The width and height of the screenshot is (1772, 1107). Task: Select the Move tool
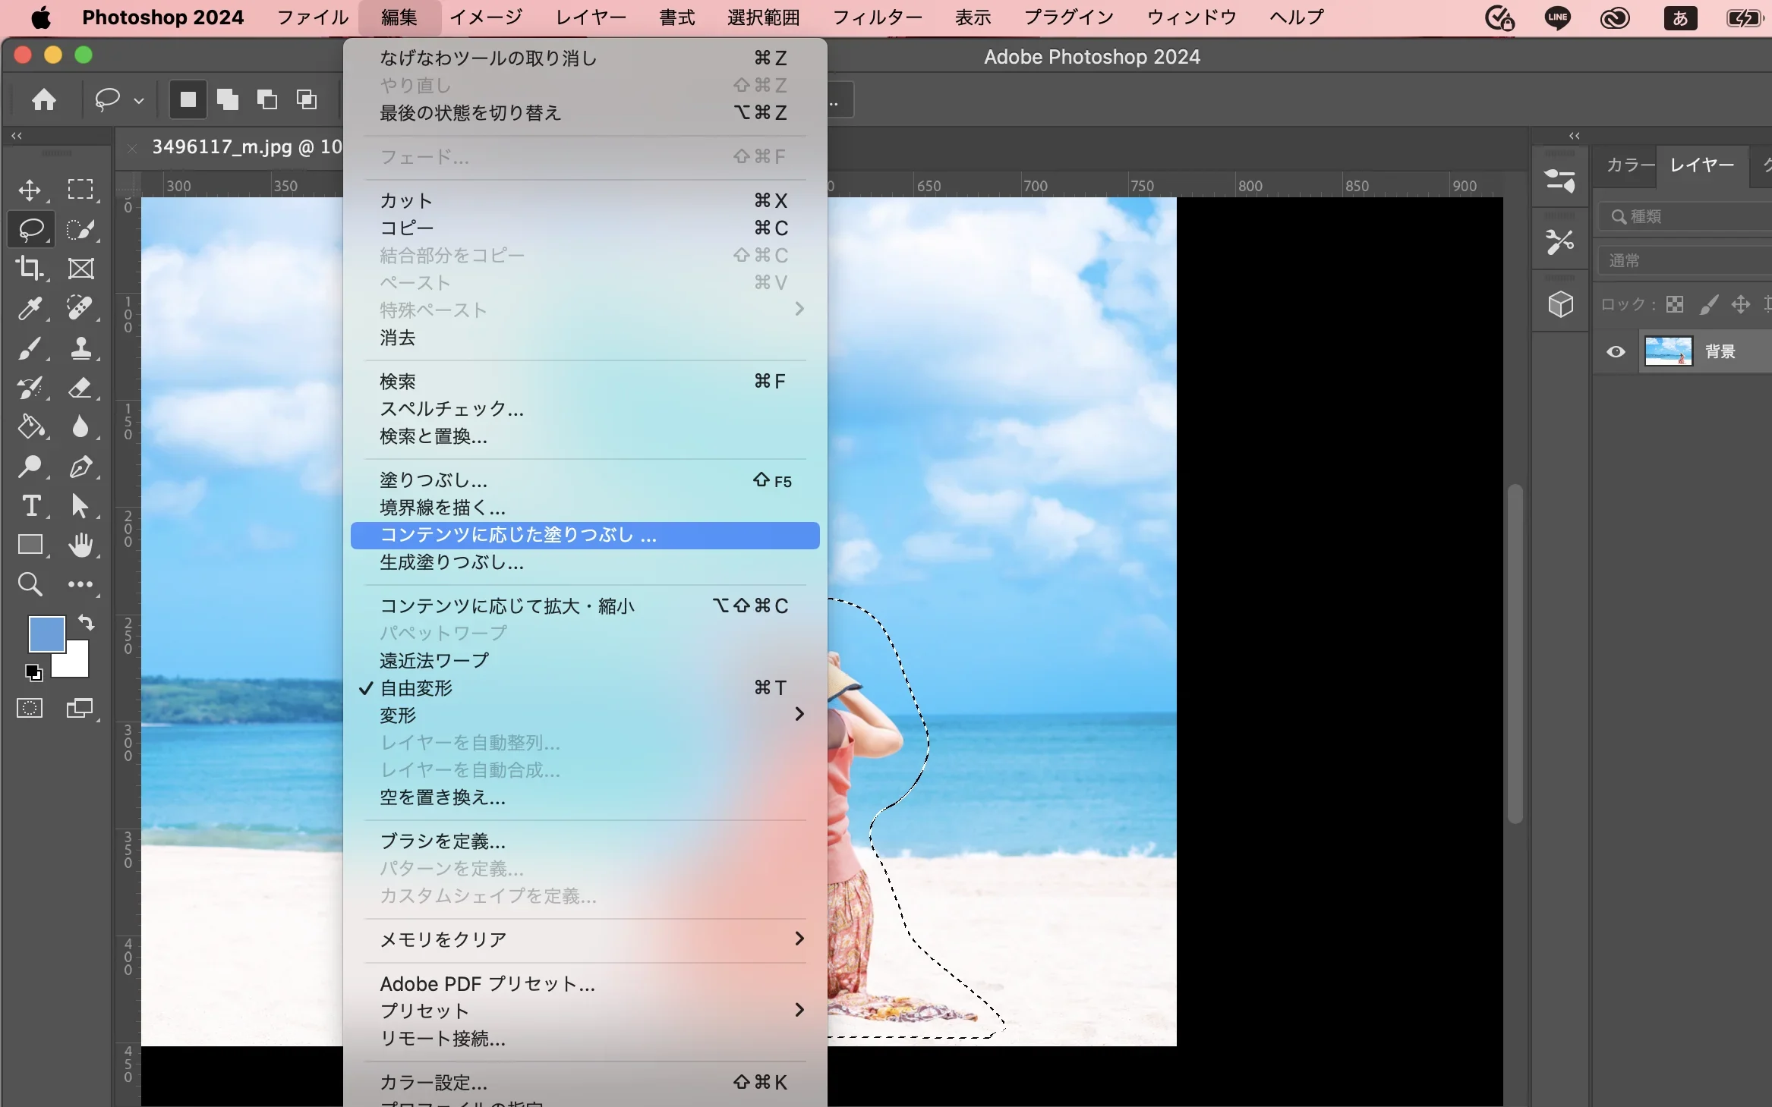tap(30, 190)
